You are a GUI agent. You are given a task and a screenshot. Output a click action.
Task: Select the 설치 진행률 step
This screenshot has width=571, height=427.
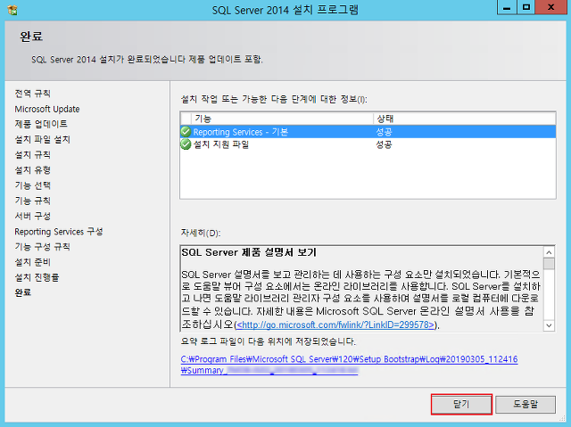tap(37, 277)
